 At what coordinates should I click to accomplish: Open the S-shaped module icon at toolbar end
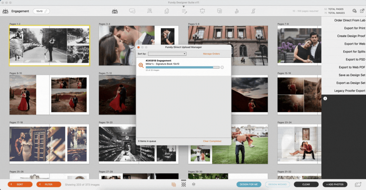pyautogui.click(x=253, y=11)
